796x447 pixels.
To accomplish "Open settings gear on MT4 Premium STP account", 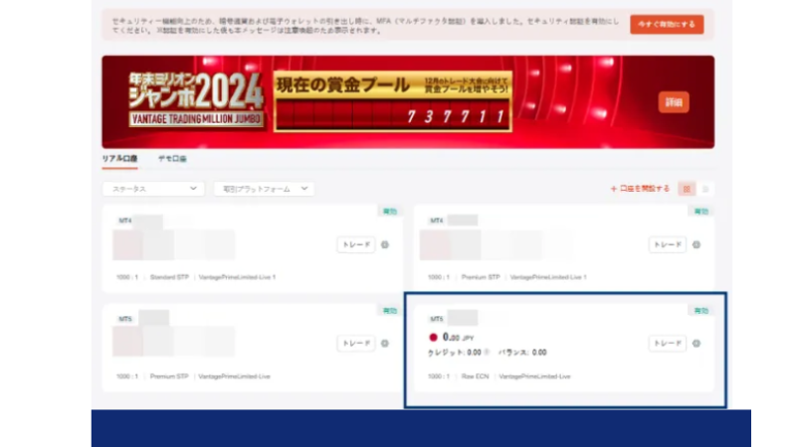I will tap(696, 244).
